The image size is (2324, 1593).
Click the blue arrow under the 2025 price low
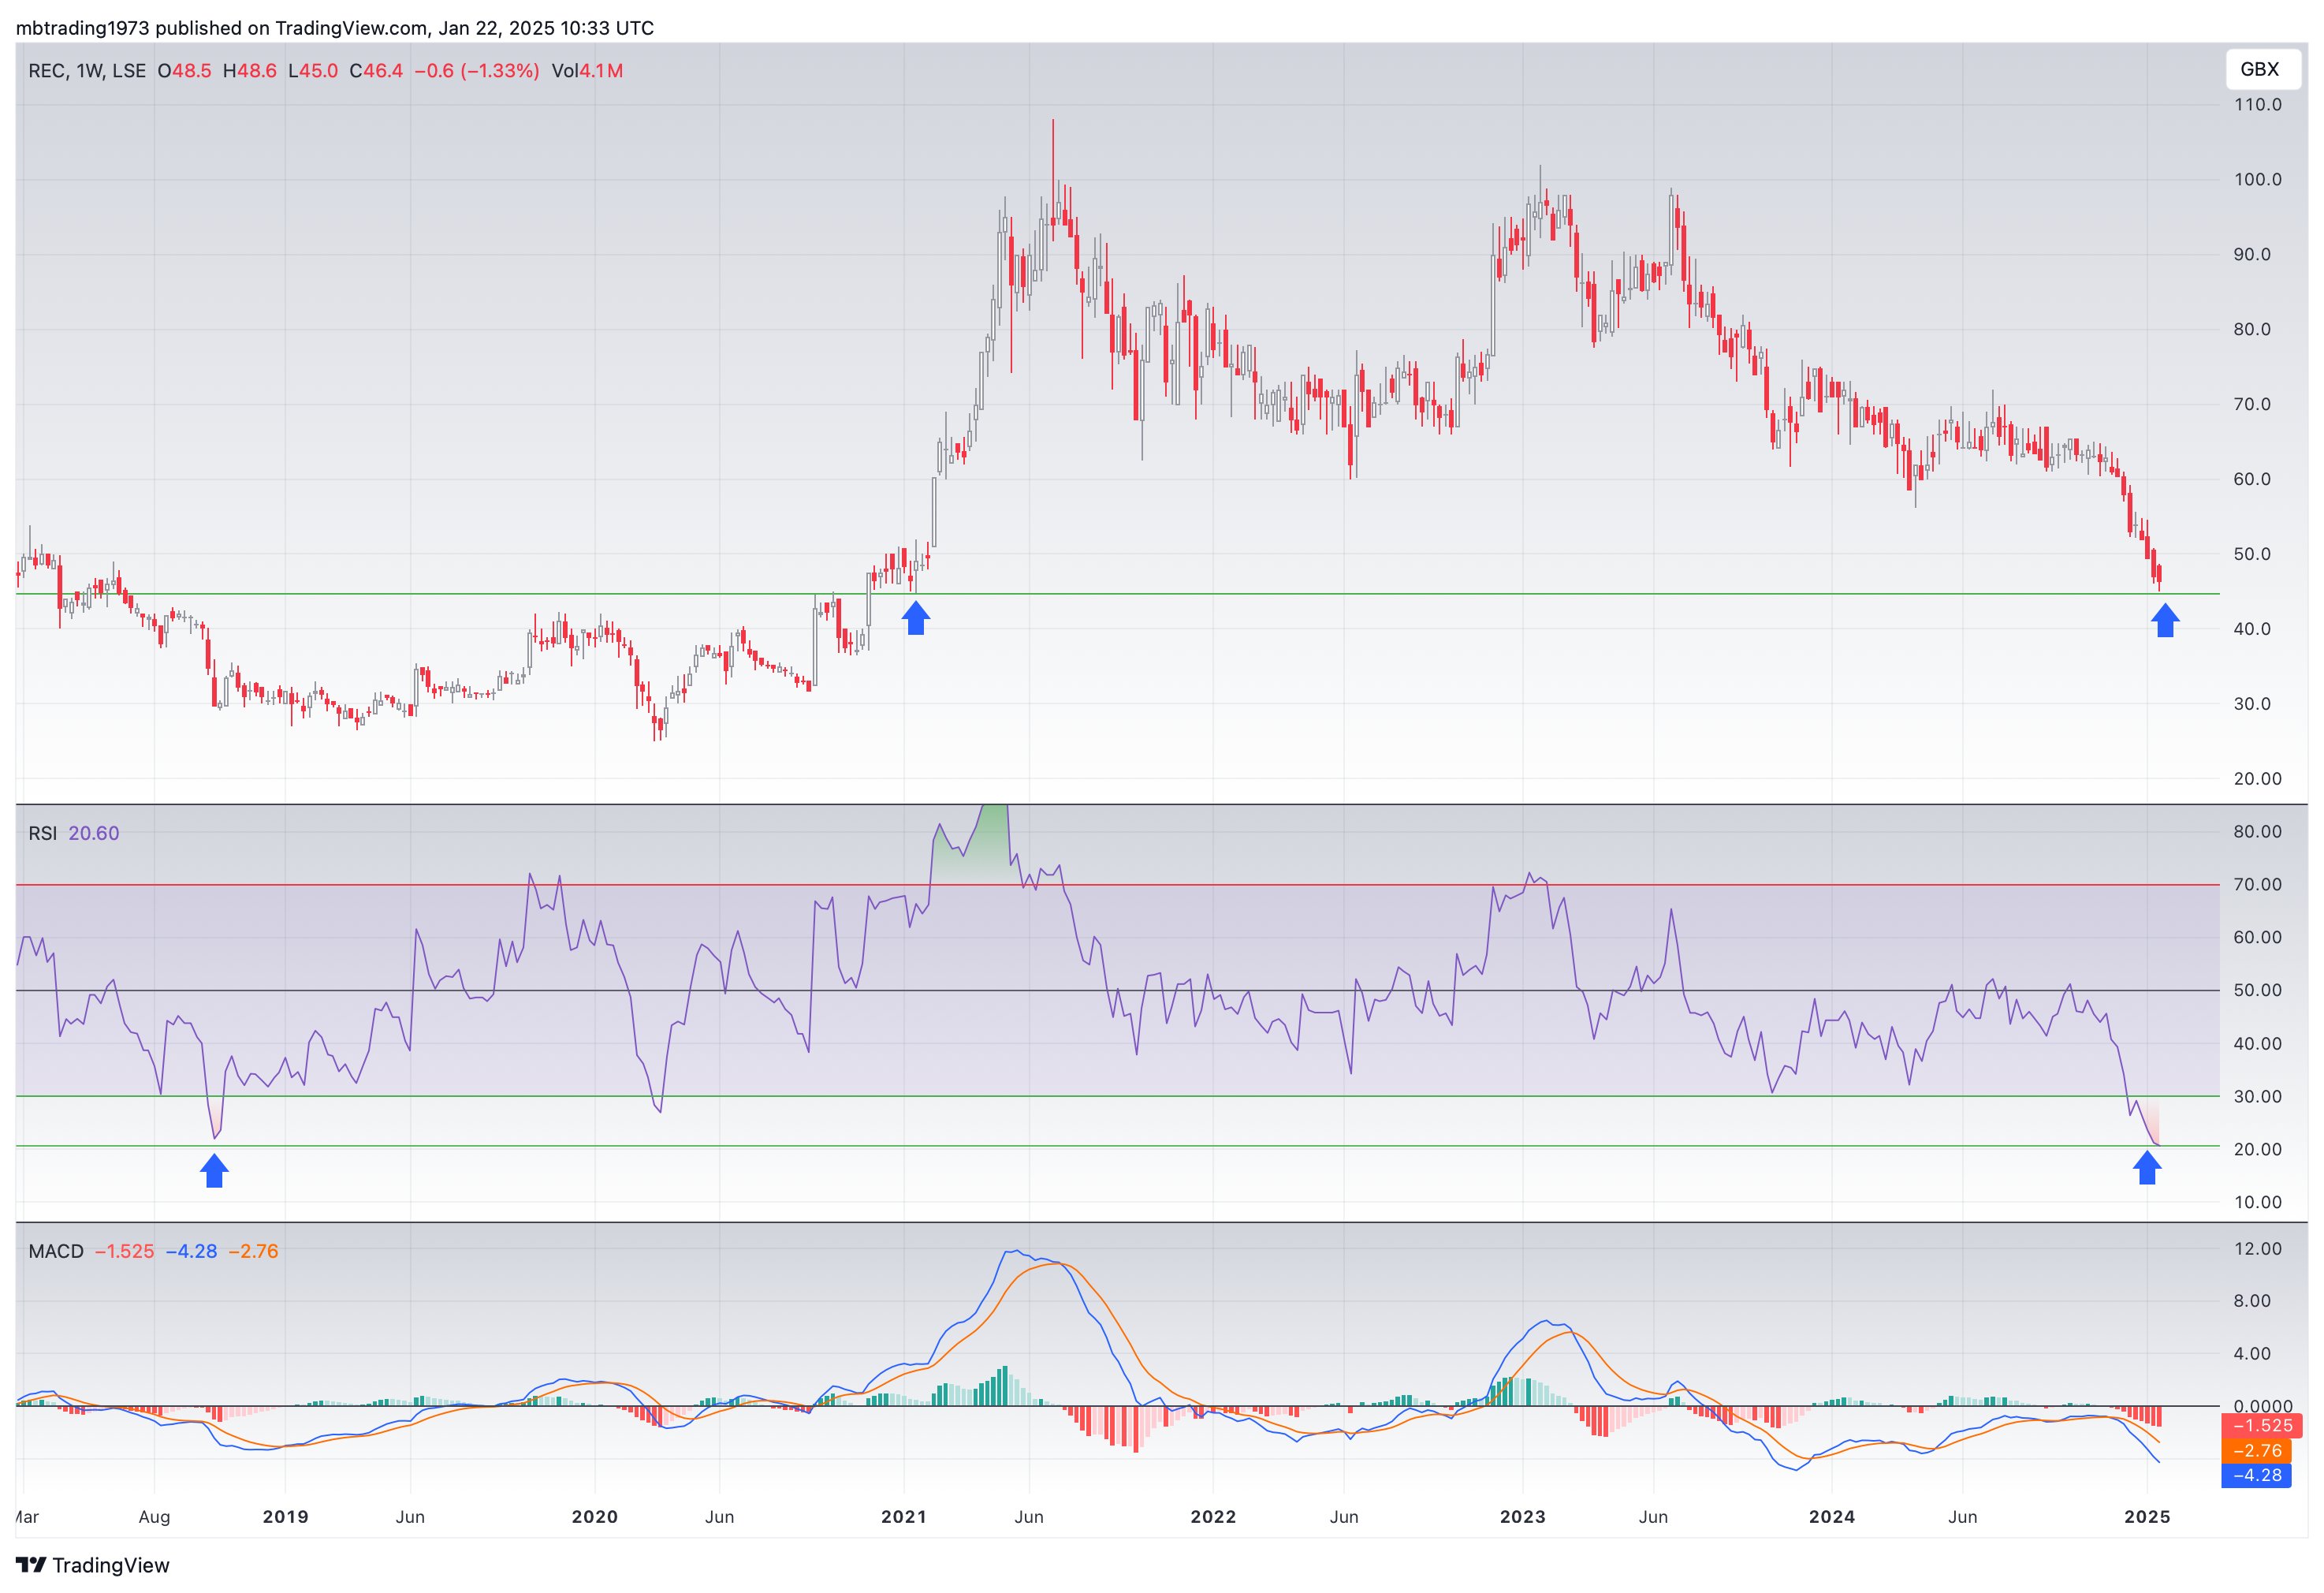(2165, 621)
